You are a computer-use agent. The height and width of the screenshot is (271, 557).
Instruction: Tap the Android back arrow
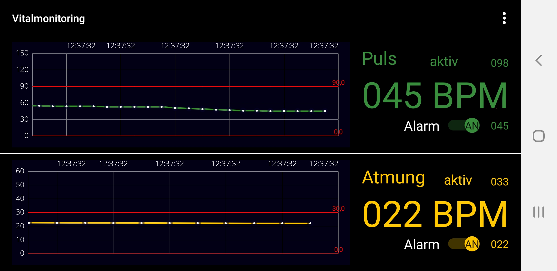[538, 60]
